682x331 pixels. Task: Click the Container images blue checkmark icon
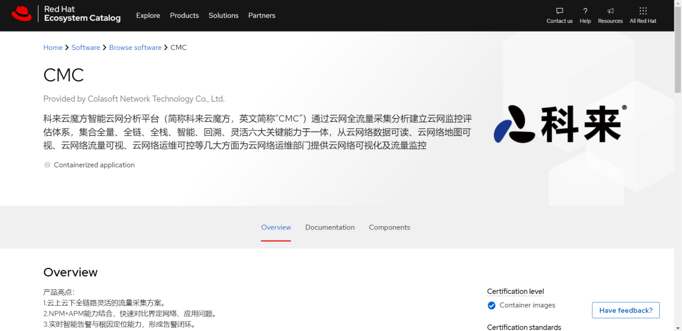[491, 305]
